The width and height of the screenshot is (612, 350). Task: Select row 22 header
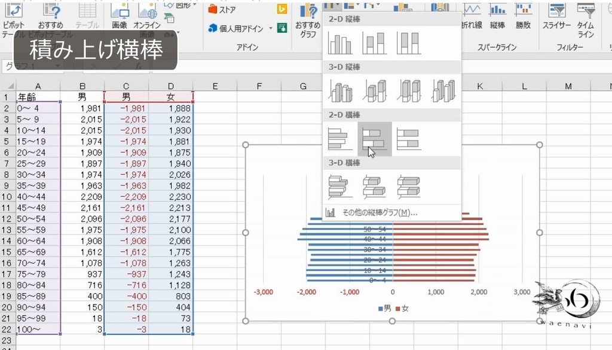pos(7,329)
